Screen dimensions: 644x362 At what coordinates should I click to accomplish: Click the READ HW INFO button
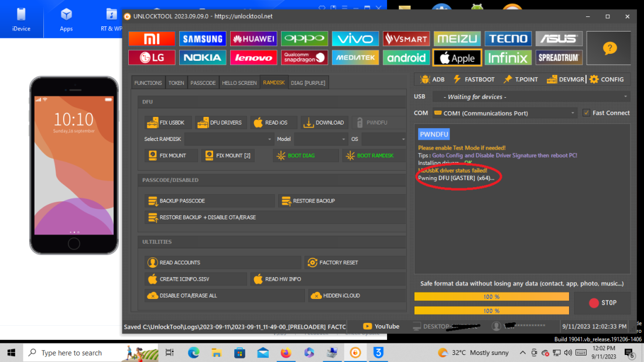coord(328,279)
